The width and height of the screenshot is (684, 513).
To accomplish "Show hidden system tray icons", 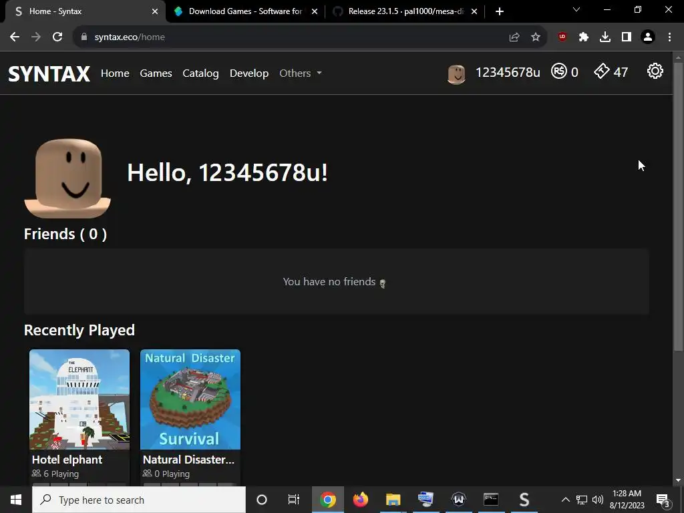I will 565,500.
